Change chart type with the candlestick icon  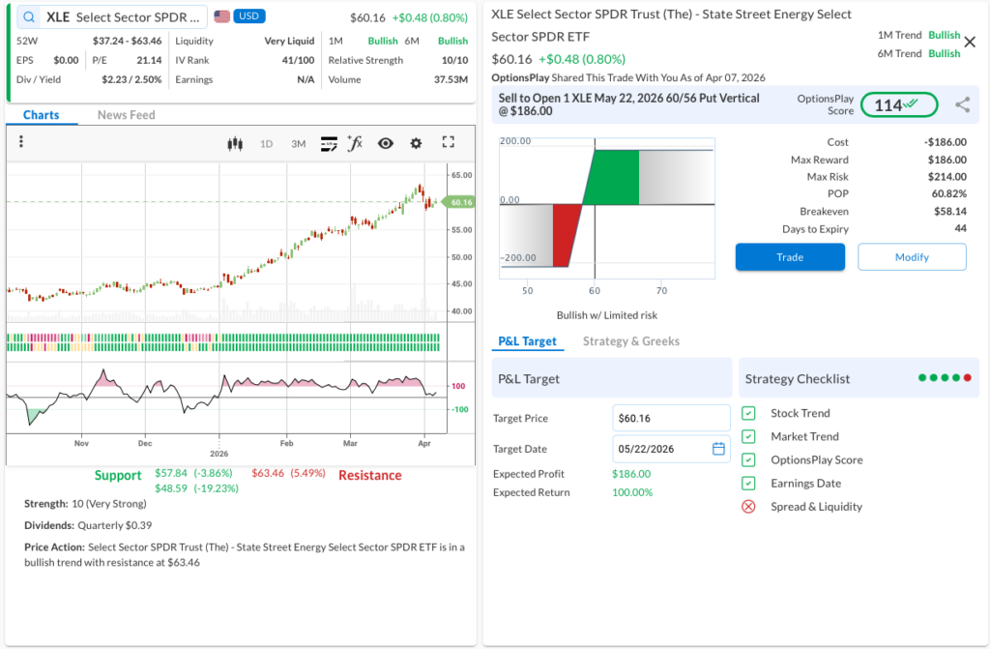(x=234, y=143)
